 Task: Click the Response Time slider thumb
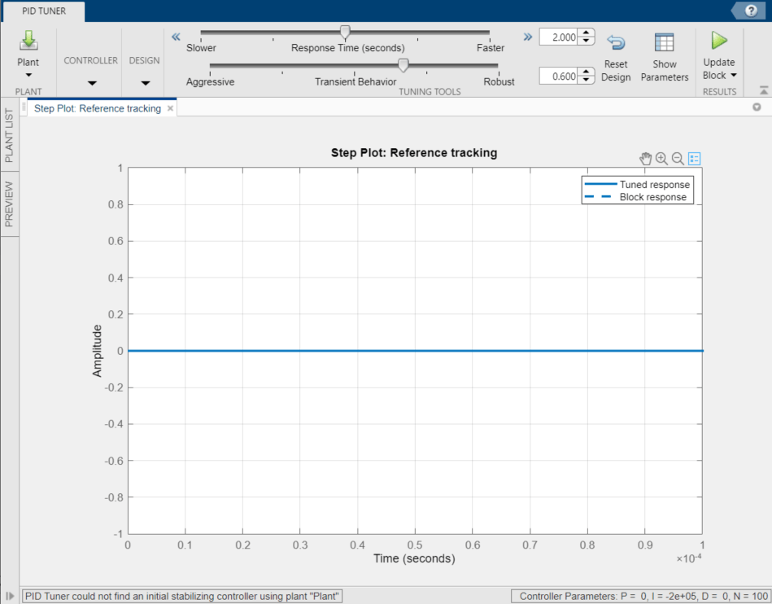[345, 33]
